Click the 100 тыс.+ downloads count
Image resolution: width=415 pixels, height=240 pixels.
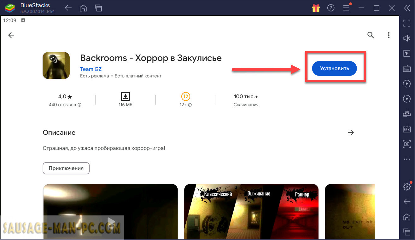click(246, 96)
